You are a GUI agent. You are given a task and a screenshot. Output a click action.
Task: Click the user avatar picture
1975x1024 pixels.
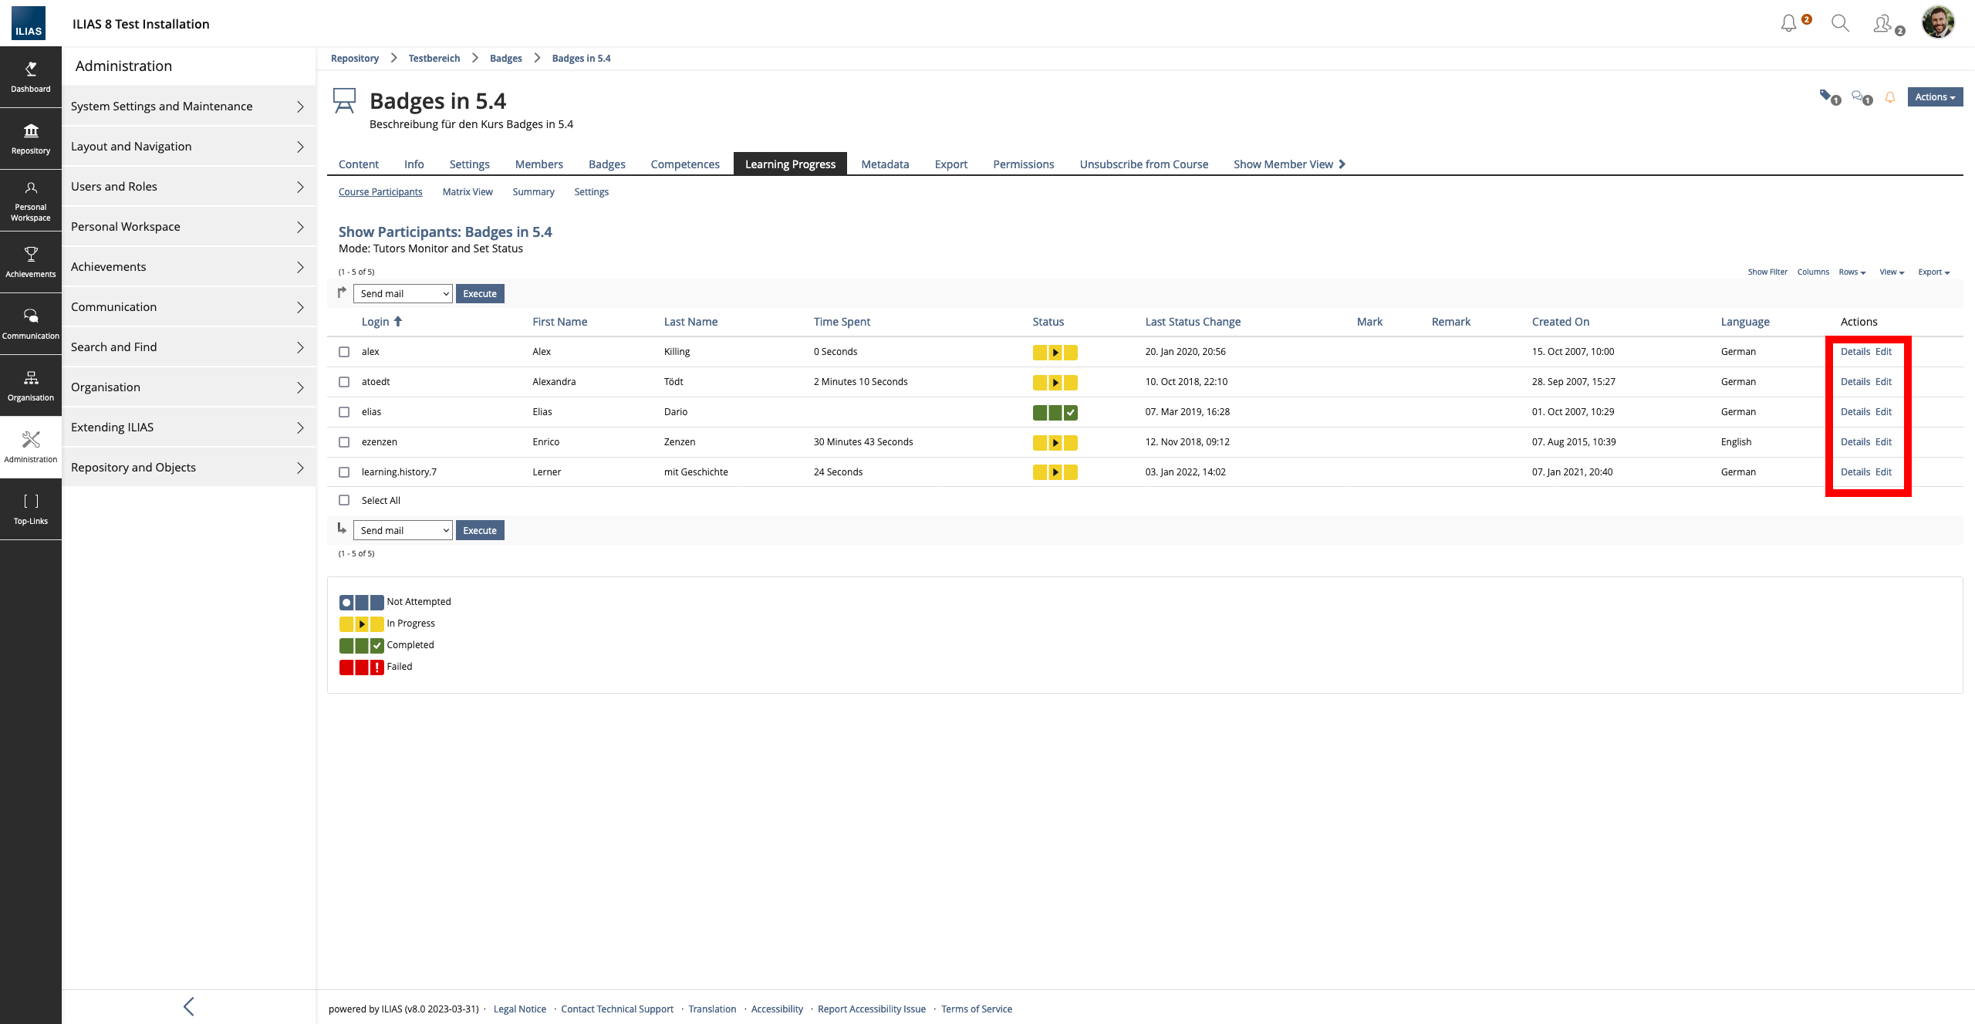(x=1937, y=22)
